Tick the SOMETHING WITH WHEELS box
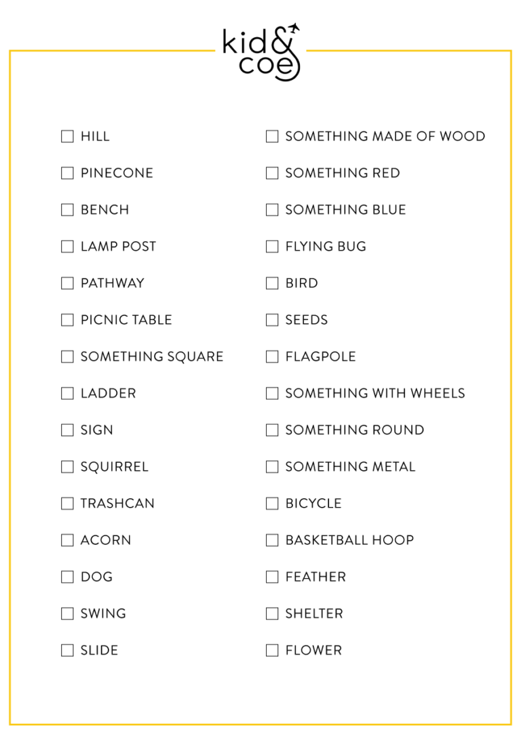 (272, 393)
